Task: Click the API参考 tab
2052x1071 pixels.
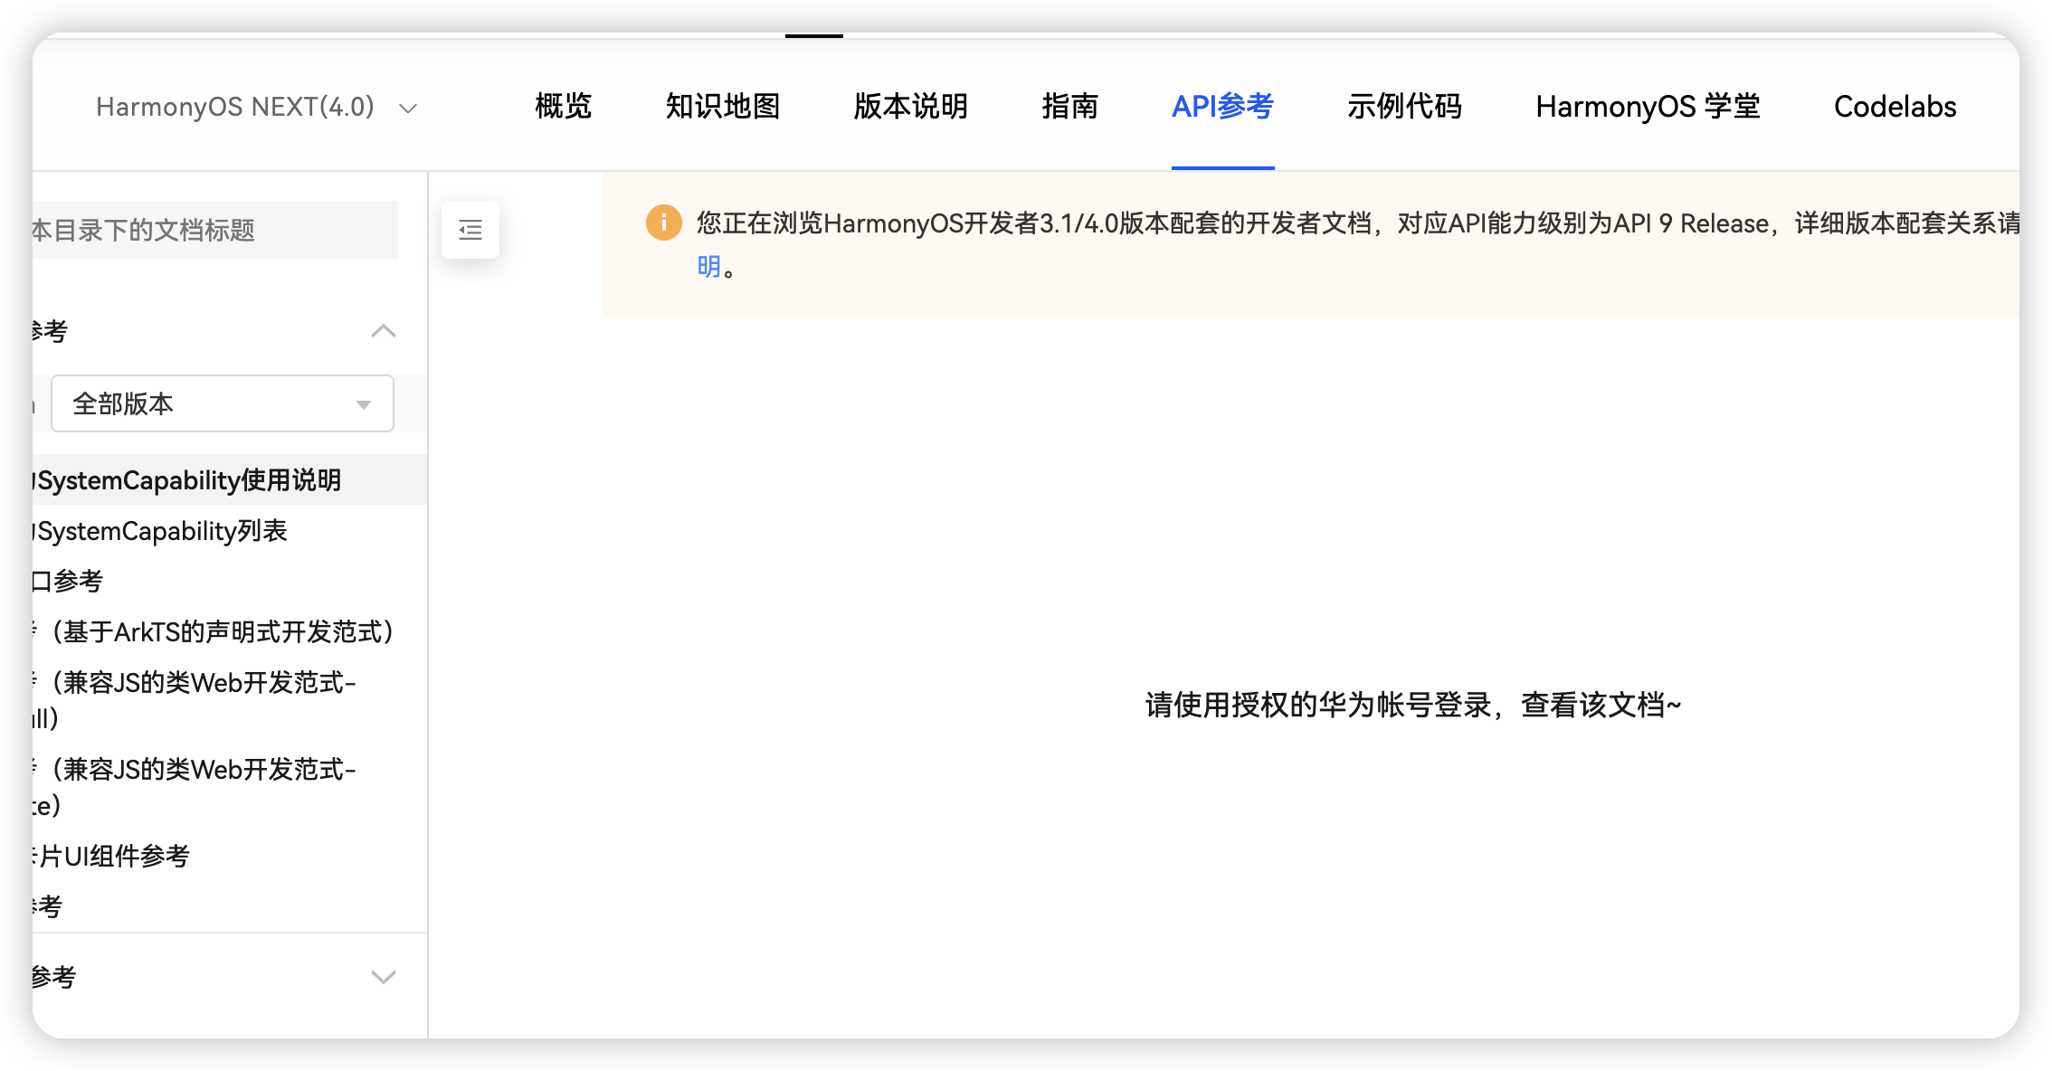Action: [1223, 107]
